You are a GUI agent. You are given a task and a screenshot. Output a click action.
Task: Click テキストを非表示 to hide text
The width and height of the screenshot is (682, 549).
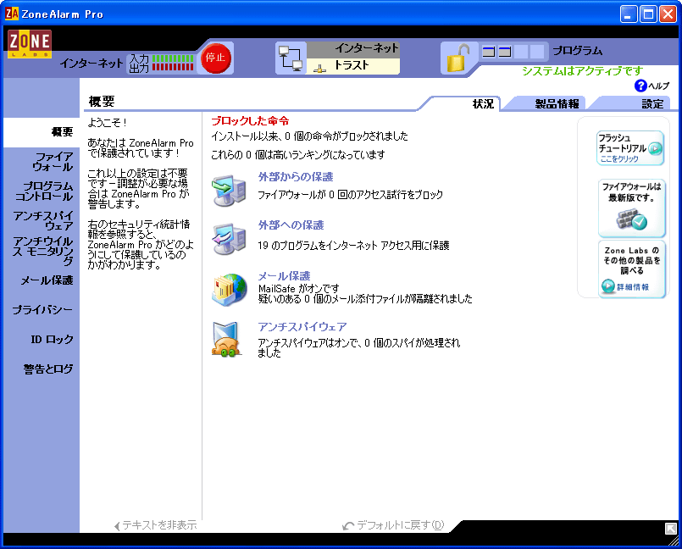[156, 525]
